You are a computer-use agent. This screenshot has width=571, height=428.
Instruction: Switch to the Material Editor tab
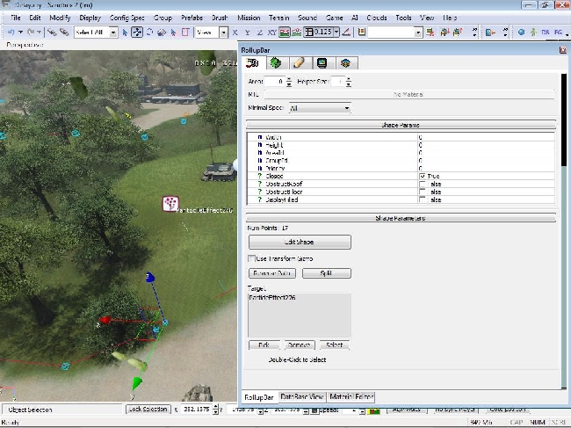[x=351, y=397]
